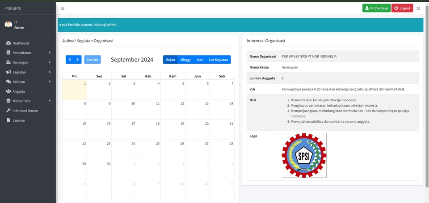
Task: Expand the Keuangan submenu chevron
Action: [50, 62]
